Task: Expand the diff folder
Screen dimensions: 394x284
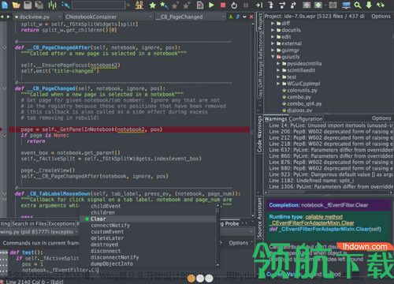Action: click(x=273, y=23)
